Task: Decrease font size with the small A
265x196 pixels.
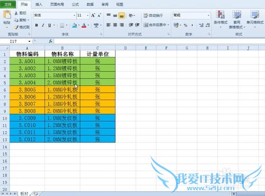Action: click(99, 15)
